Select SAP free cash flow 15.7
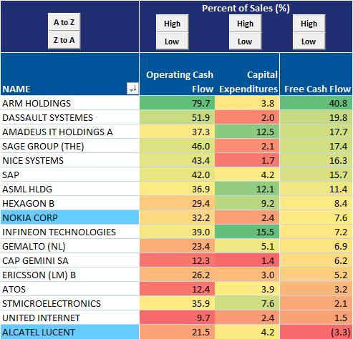 coord(316,175)
